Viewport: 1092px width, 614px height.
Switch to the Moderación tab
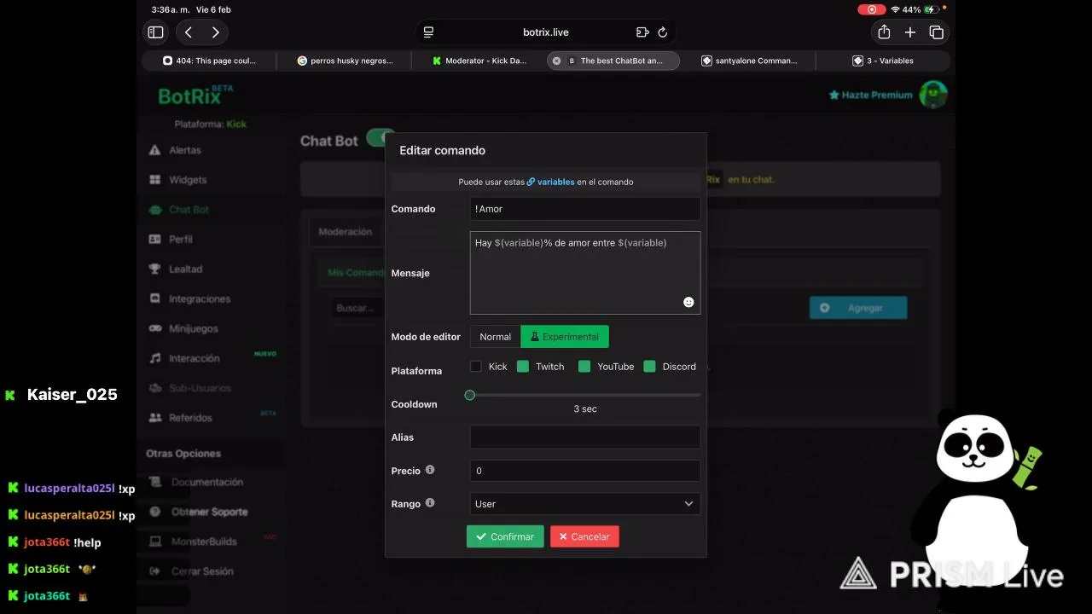click(x=346, y=232)
